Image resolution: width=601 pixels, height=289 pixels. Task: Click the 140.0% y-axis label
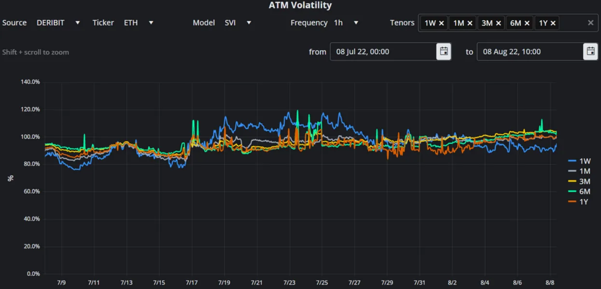tap(30, 82)
